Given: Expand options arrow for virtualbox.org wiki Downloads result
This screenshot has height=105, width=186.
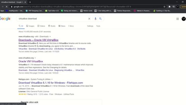Looking at the screenshot, I should tap(50, 36).
